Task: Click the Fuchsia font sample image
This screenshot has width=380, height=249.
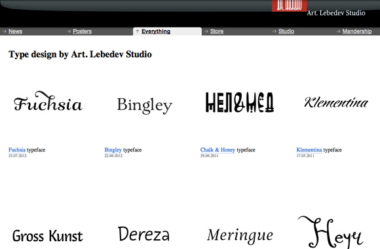Action: pyautogui.click(x=48, y=102)
